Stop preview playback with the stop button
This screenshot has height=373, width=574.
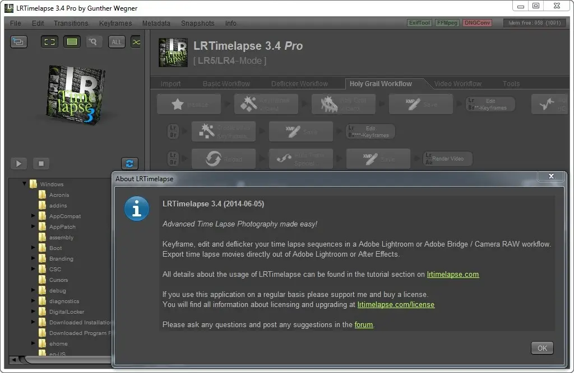tap(41, 163)
